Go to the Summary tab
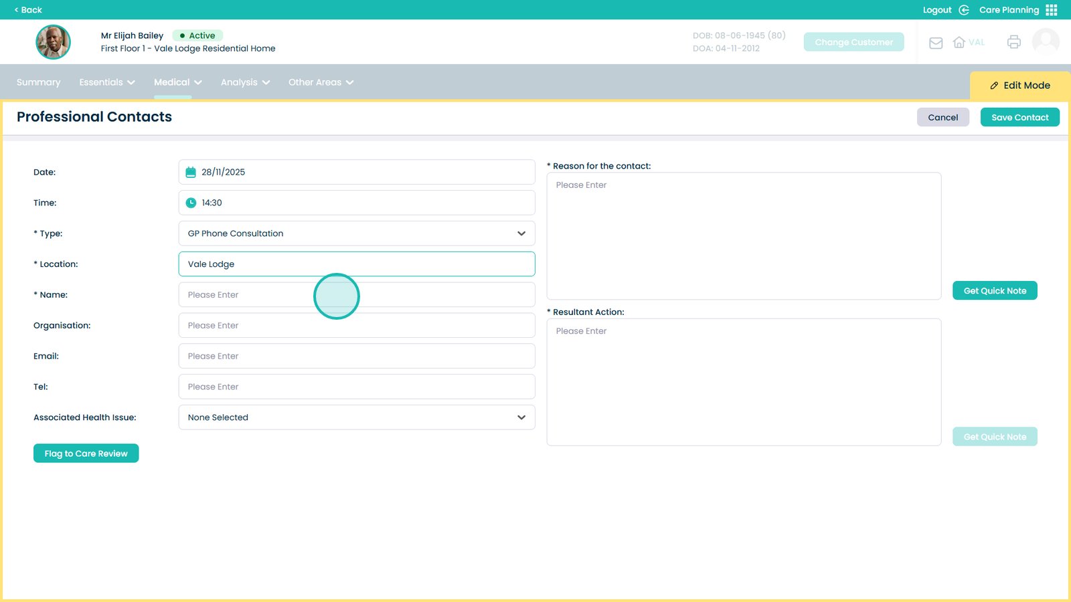Screen dimensions: 1071x602 pos(38,82)
